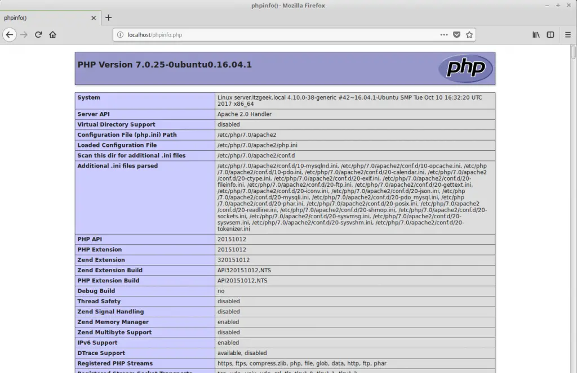
Task: Select API320151012,NTS value
Action: pyautogui.click(x=244, y=270)
